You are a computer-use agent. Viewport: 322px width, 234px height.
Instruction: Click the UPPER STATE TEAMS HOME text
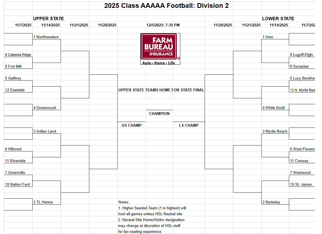point(161,90)
